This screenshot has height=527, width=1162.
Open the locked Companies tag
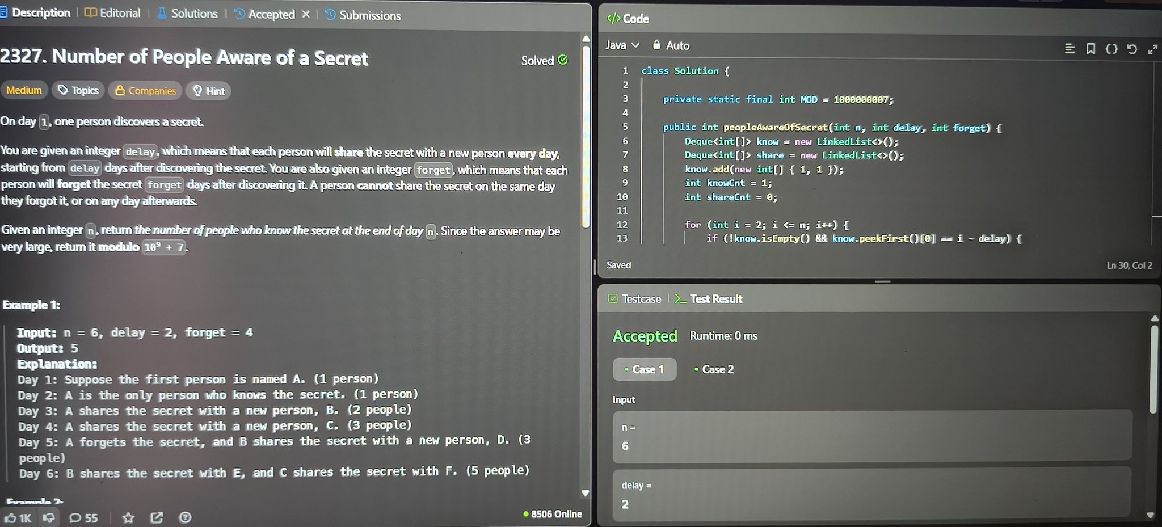coord(145,91)
